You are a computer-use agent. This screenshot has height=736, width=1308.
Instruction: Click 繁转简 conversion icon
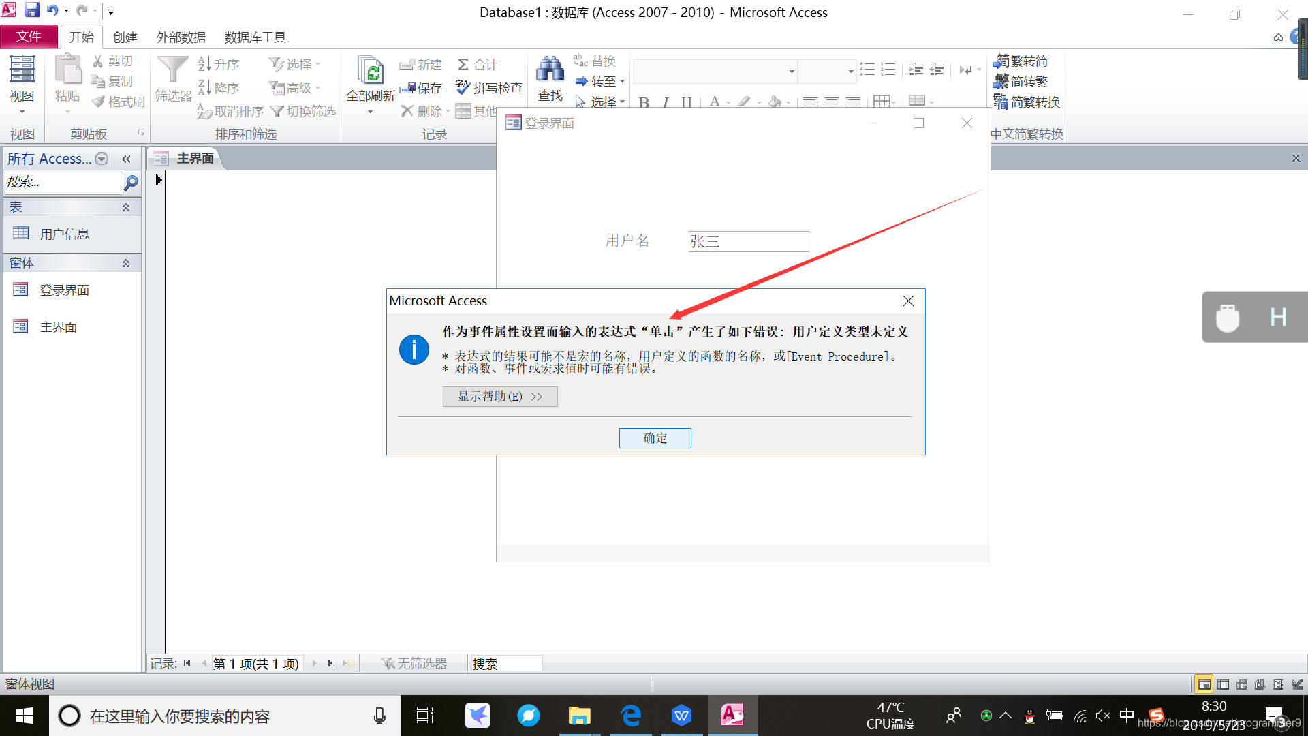click(x=1001, y=61)
